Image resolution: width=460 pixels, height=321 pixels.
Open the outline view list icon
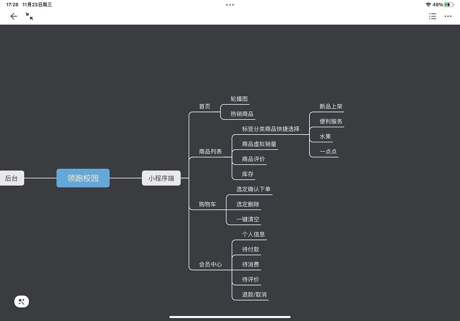[x=432, y=16]
